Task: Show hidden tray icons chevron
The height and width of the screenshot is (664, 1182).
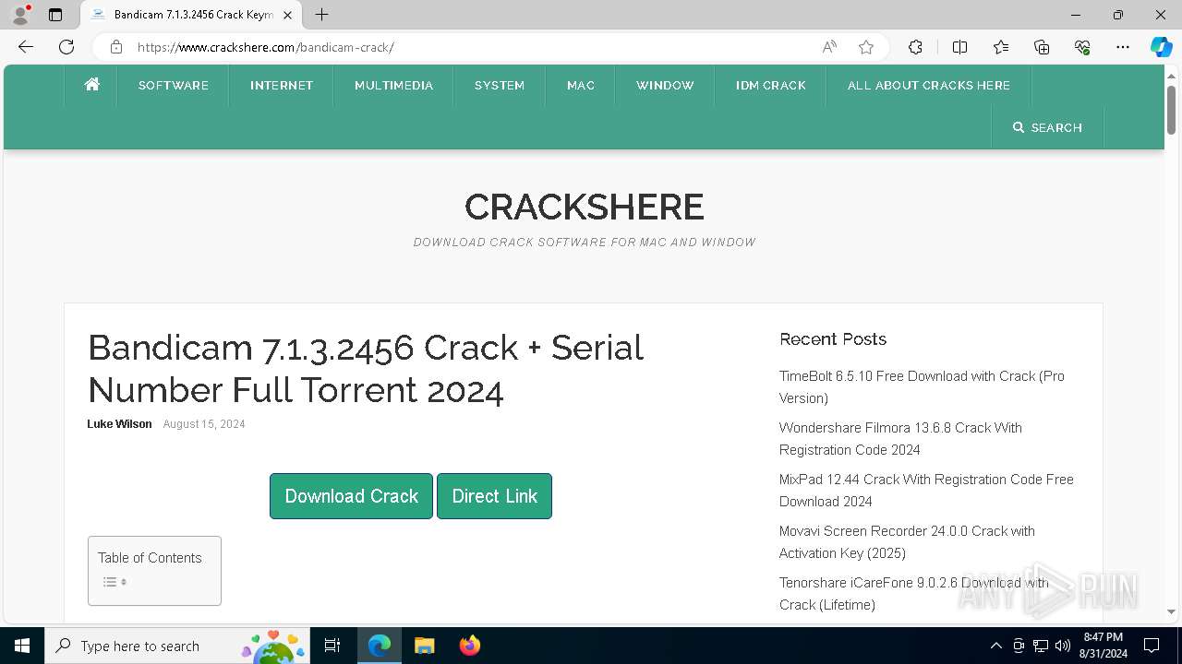Action: click(995, 646)
